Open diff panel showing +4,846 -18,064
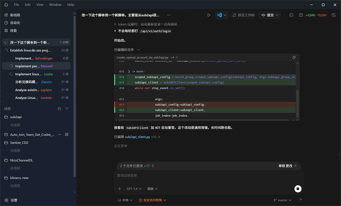341x206 pixels. tap(314, 15)
